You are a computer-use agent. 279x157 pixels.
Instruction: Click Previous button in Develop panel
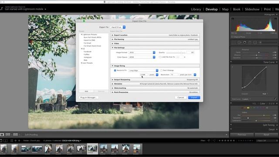[x=242, y=135]
